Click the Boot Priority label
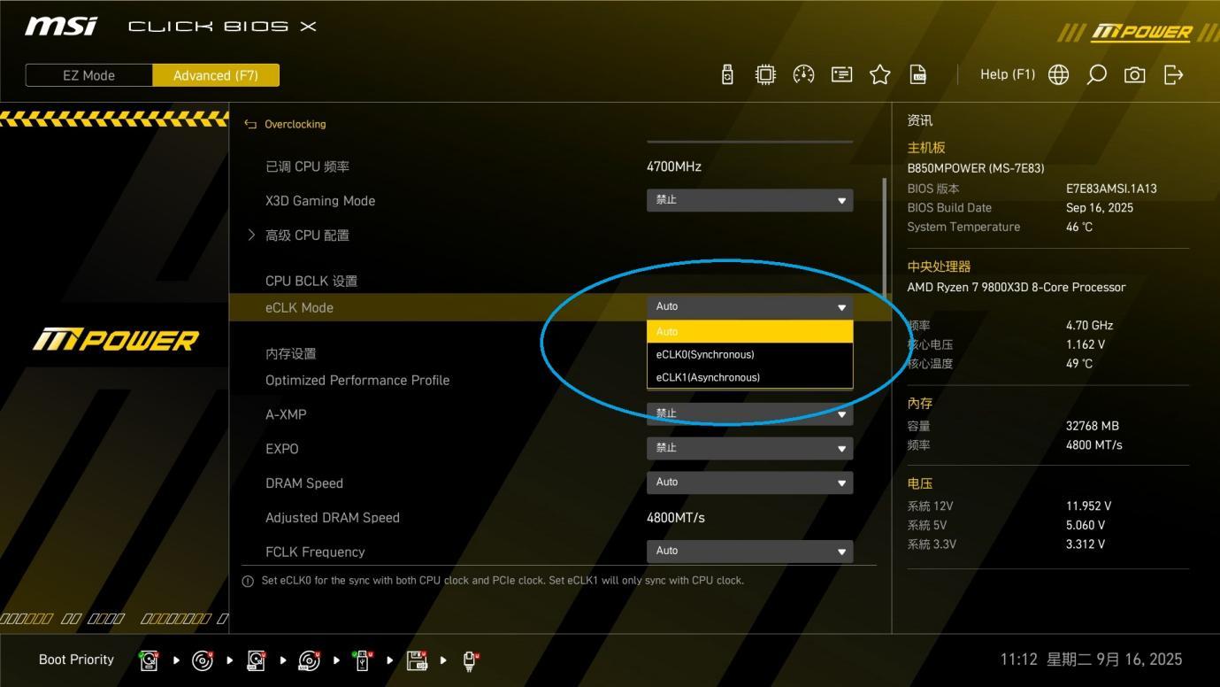This screenshot has height=687, width=1220. 77,660
